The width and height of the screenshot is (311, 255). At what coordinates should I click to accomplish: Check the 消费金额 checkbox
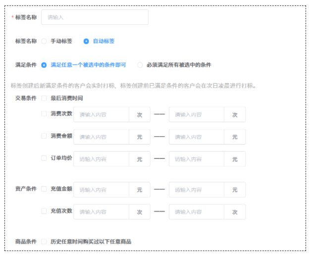(44, 136)
